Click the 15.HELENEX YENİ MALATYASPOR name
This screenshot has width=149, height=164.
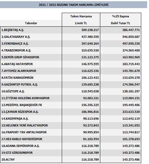pos(25,126)
